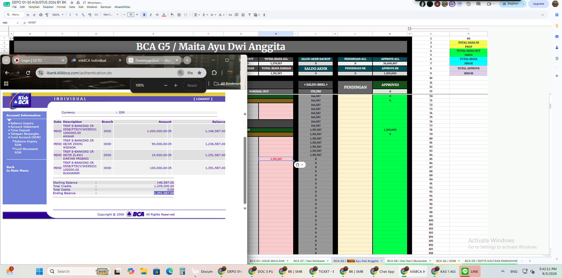Viewport: 562px width, 278px height.
Task: Open the Ekstensi menu
Action: click(92, 7)
